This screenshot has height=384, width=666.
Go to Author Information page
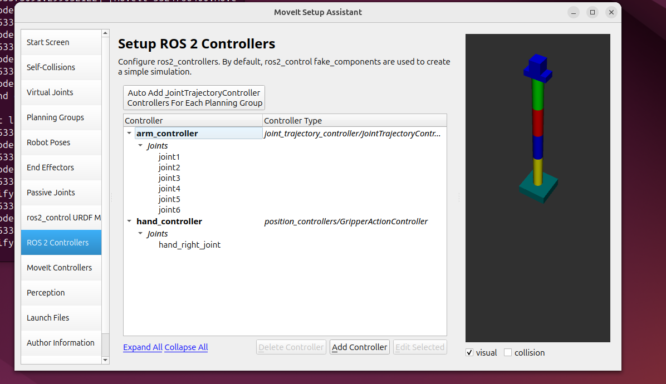coord(61,342)
